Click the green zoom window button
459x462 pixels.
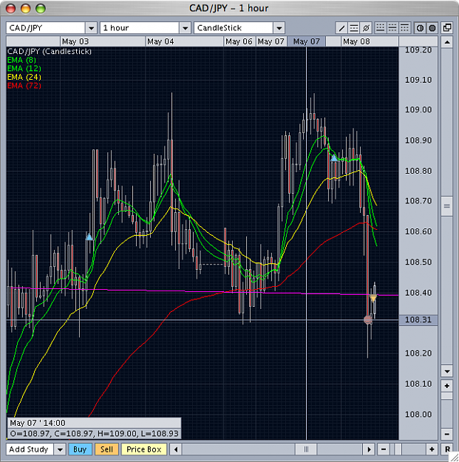coord(41,9)
